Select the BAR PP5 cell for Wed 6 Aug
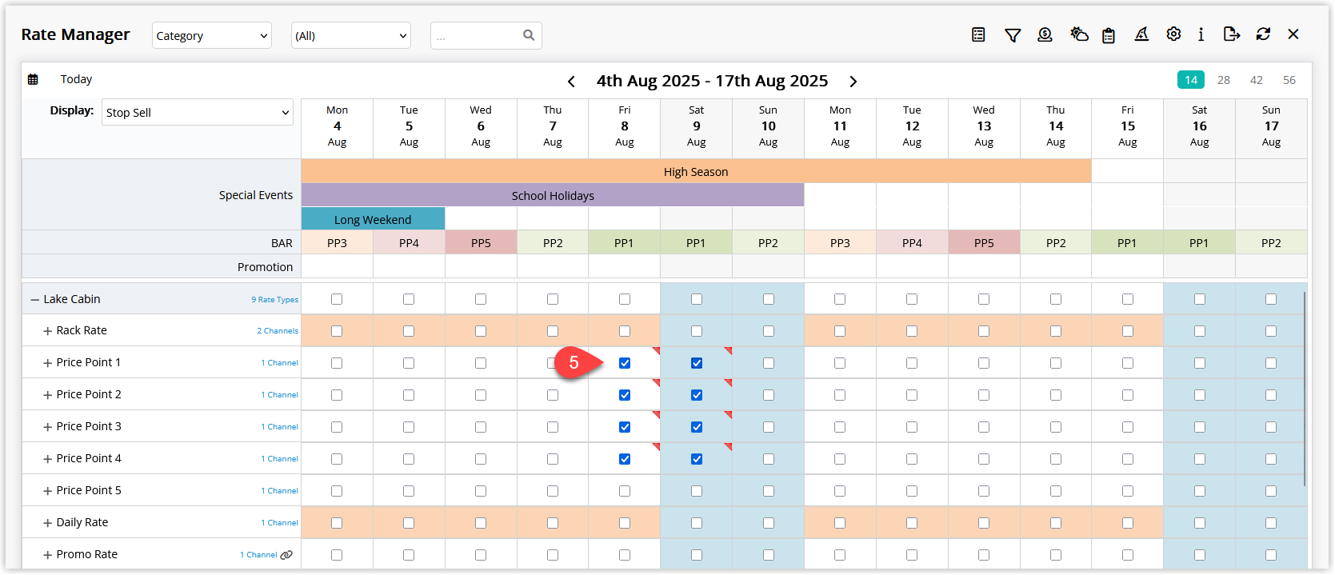1335x575 pixels. pos(481,243)
